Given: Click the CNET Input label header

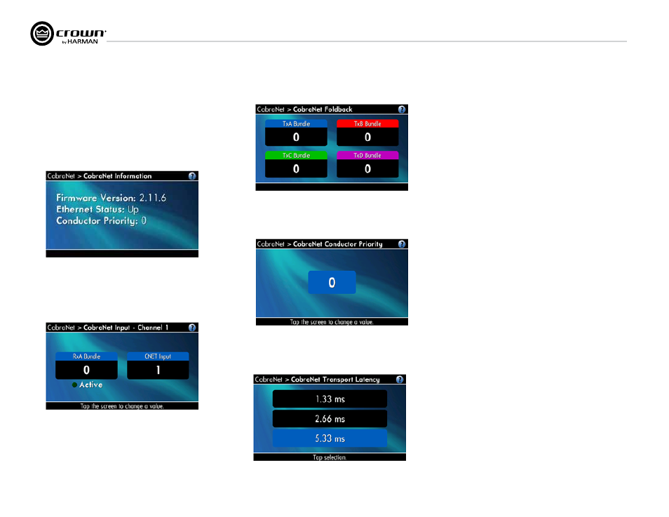Looking at the screenshot, I should tap(158, 356).
